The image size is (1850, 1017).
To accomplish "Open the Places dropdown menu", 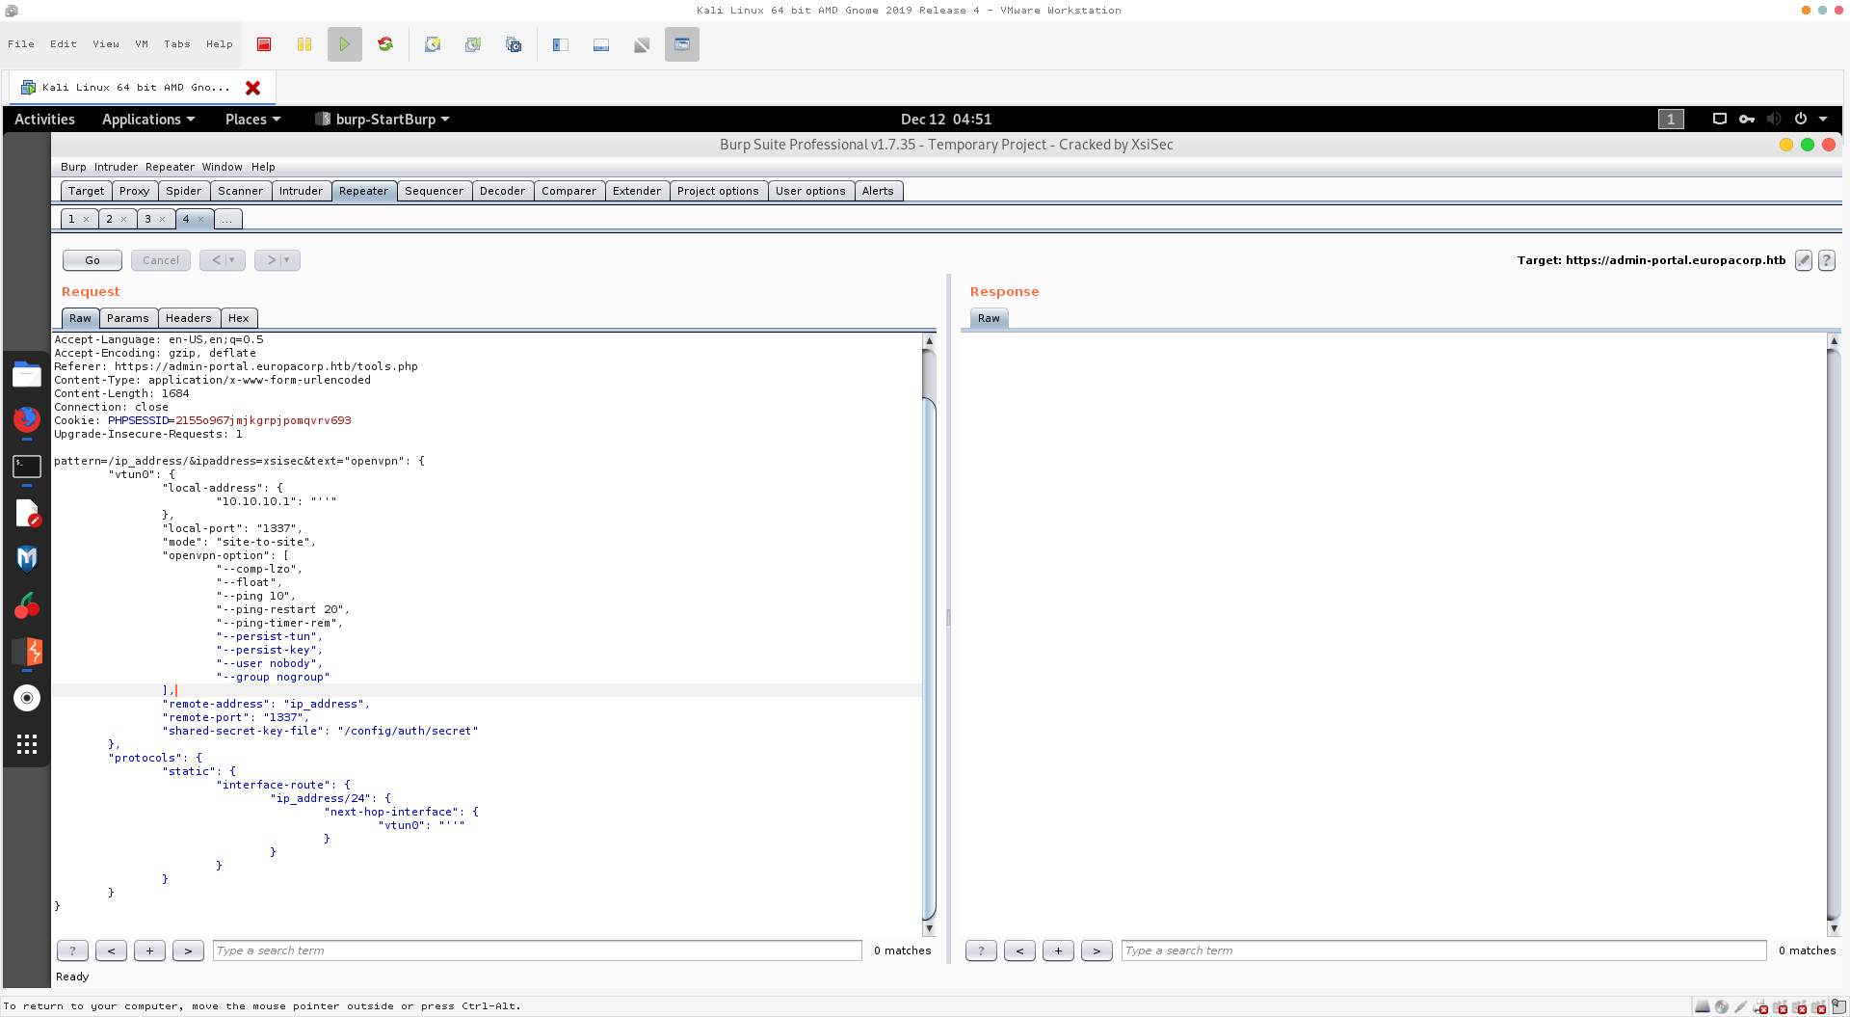I will coord(253,120).
